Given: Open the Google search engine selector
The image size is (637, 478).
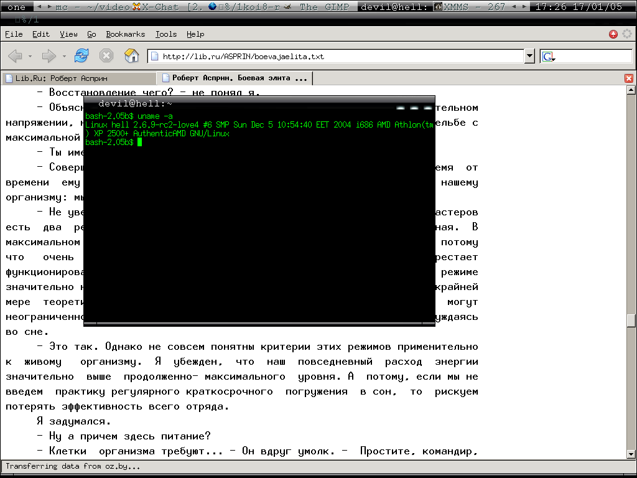Looking at the screenshot, I should (x=549, y=57).
